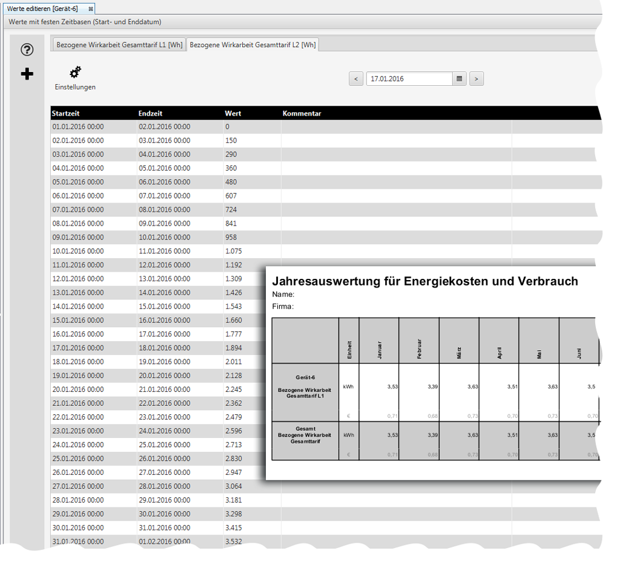
Task: Select the Bezogene Wirkarbeit Gesamttarif L2 tab
Action: coord(254,44)
